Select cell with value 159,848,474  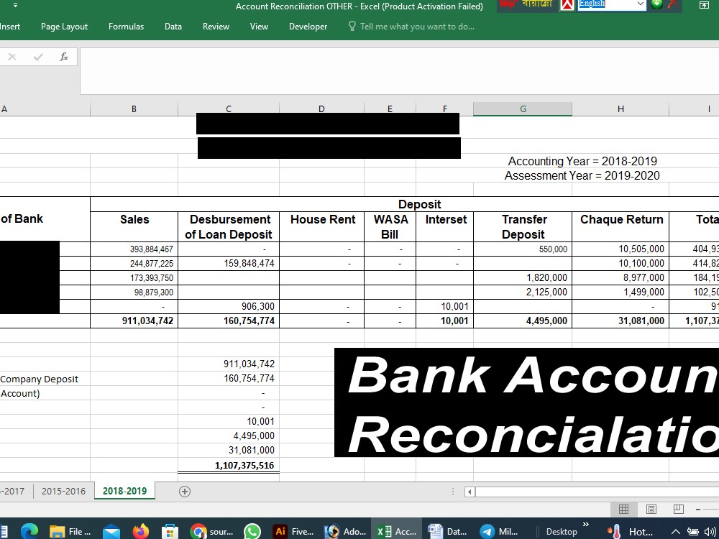point(229,264)
